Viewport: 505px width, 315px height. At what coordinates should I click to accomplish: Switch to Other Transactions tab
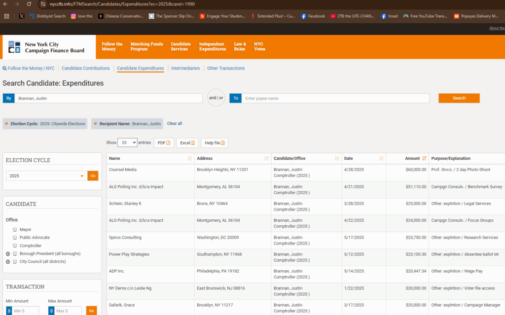[226, 69]
